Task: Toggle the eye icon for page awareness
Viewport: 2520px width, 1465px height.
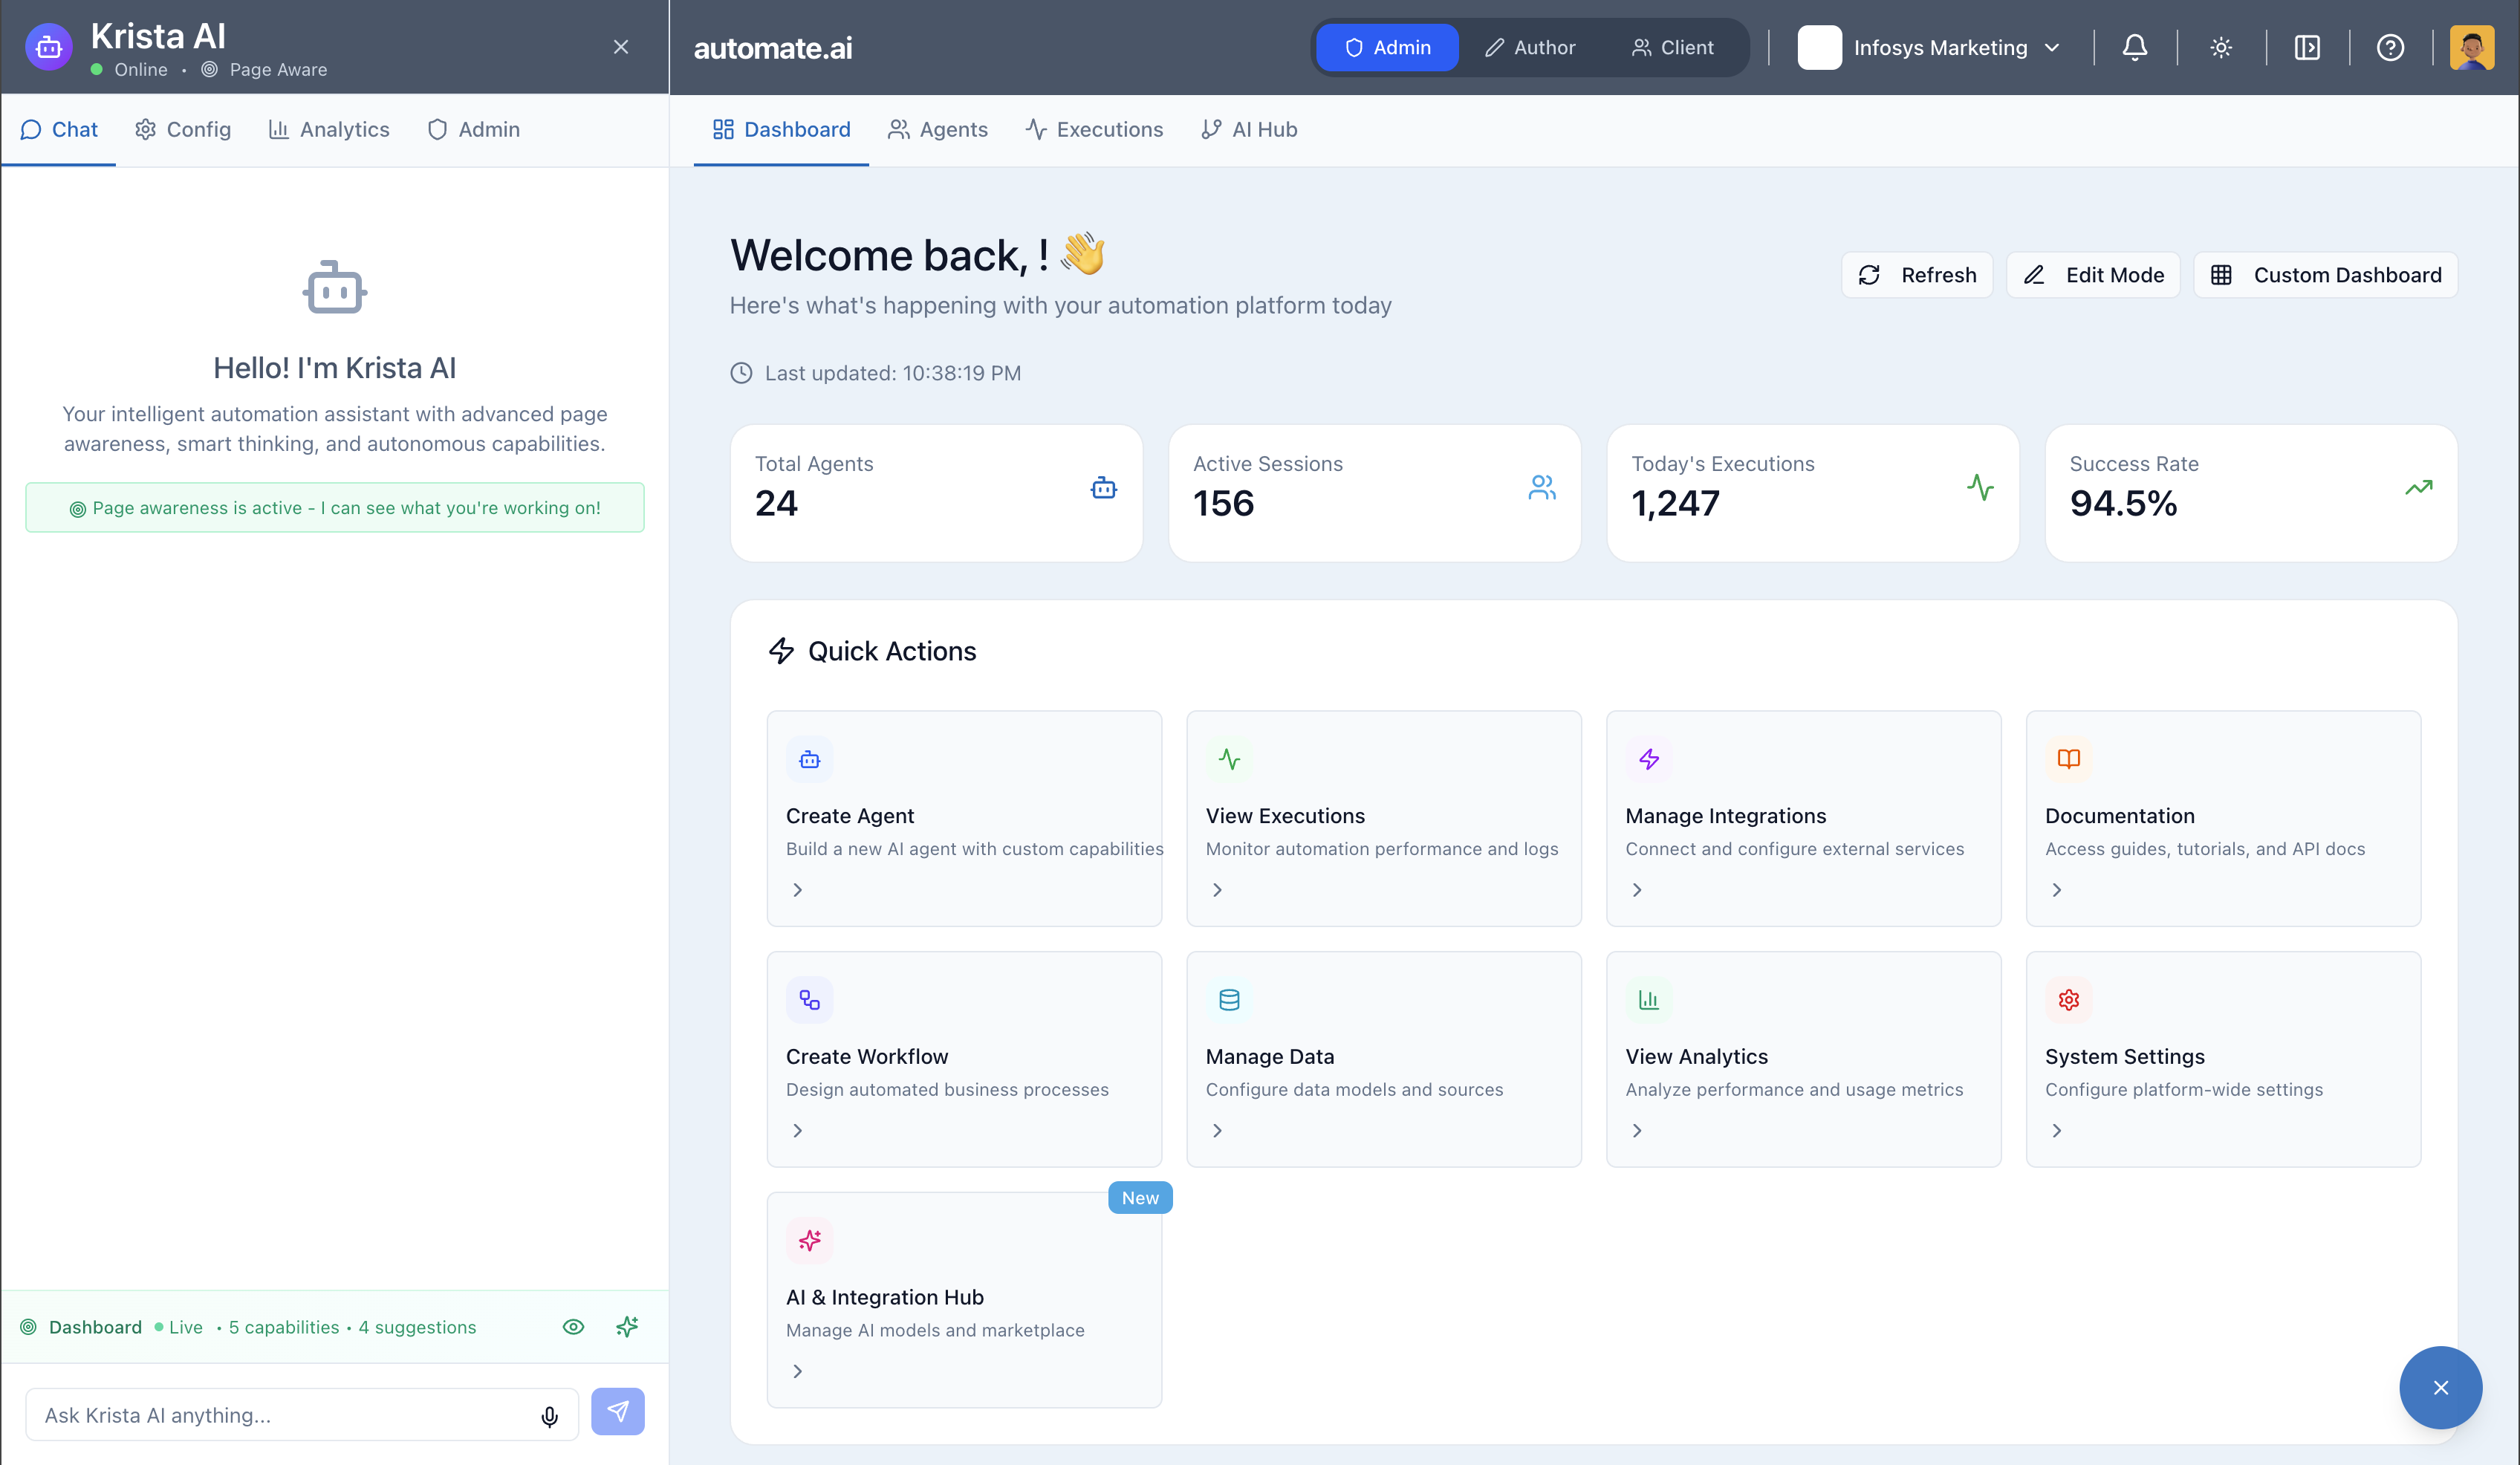Action: click(x=573, y=1327)
